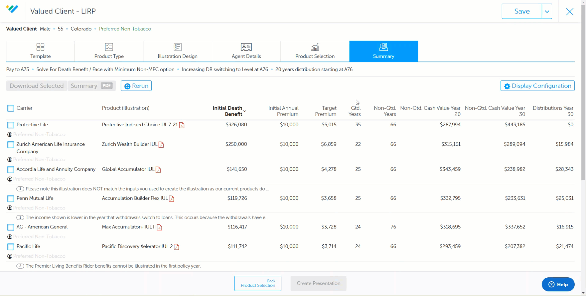The width and height of the screenshot is (586, 296).
Task: Check the select-all Carrier header checkbox
Action: 11,108
